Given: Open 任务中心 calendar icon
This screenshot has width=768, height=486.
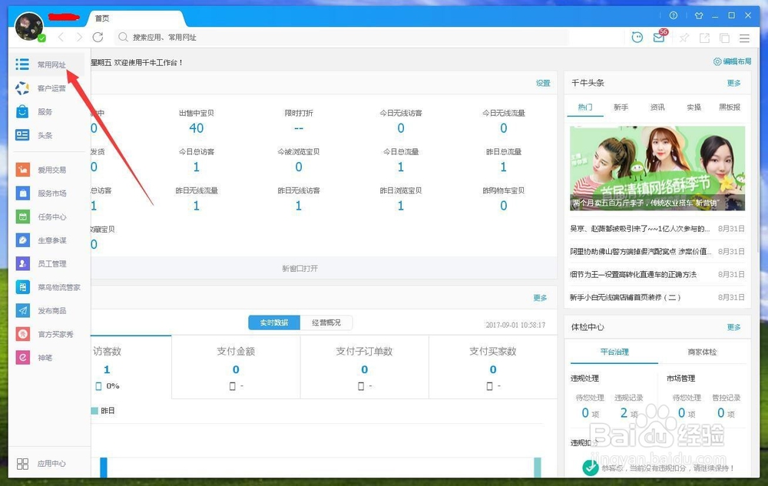Looking at the screenshot, I should [23, 217].
